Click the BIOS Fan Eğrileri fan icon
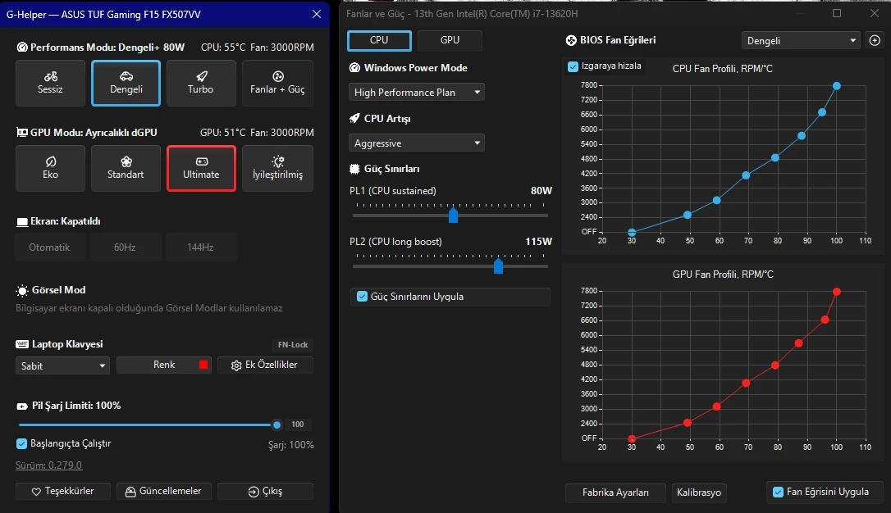Image resolution: width=891 pixels, height=513 pixels. coord(571,40)
